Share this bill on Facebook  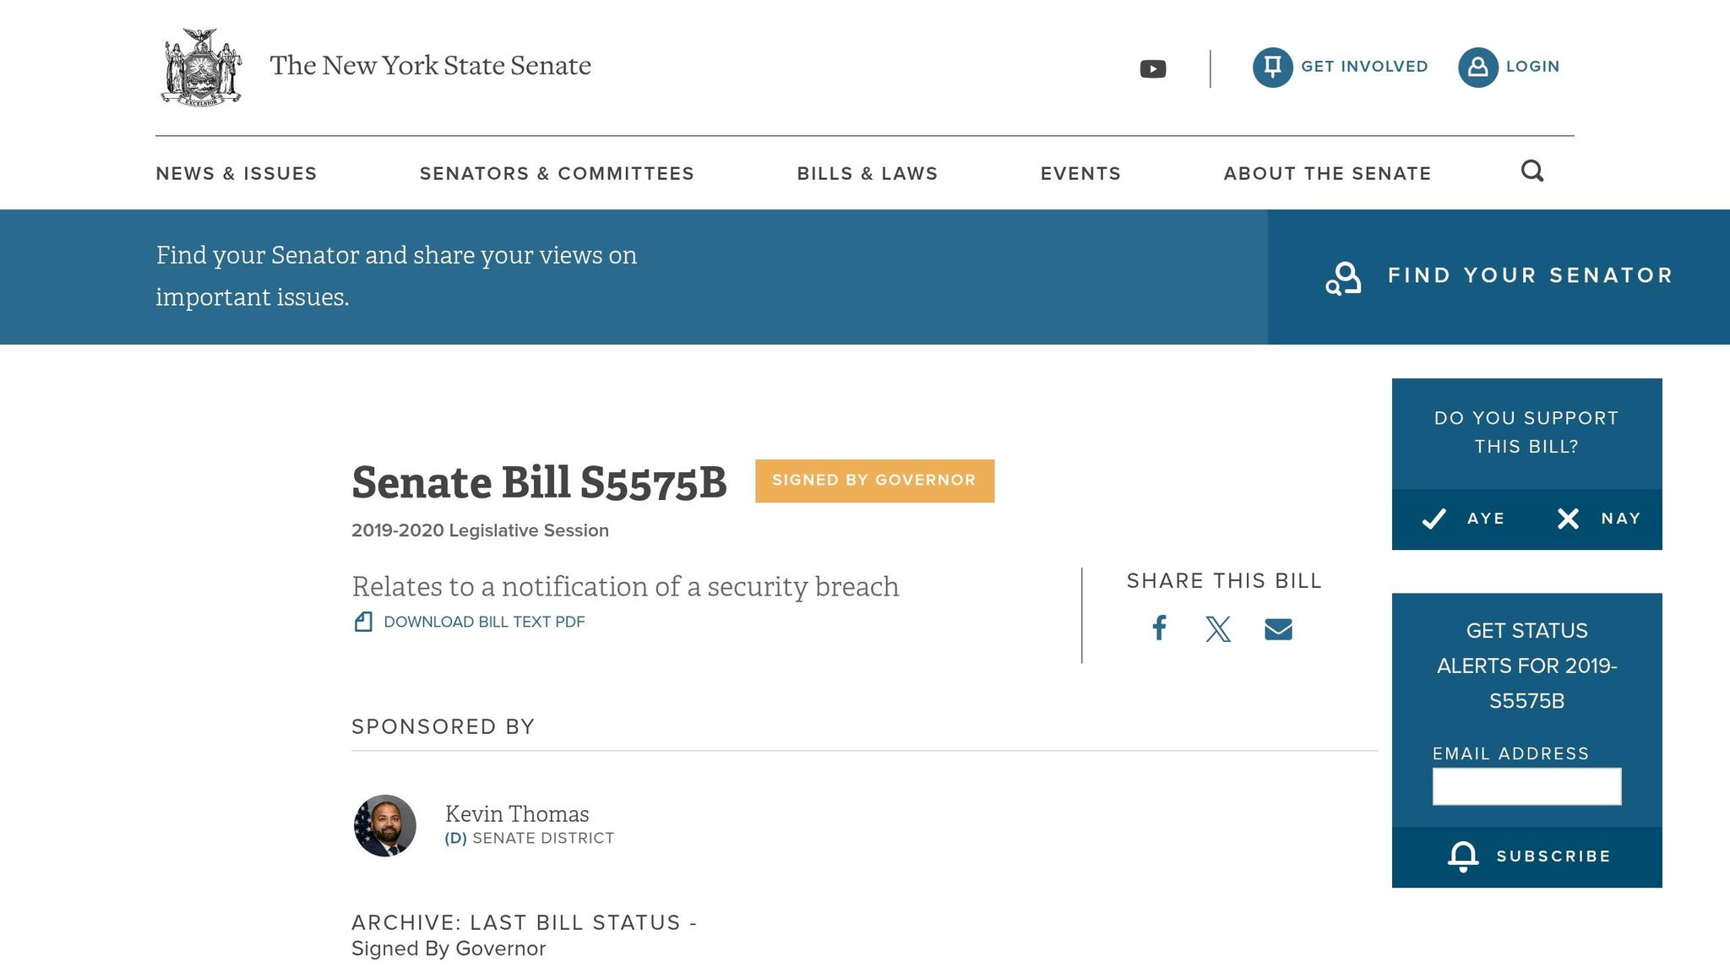coord(1159,628)
